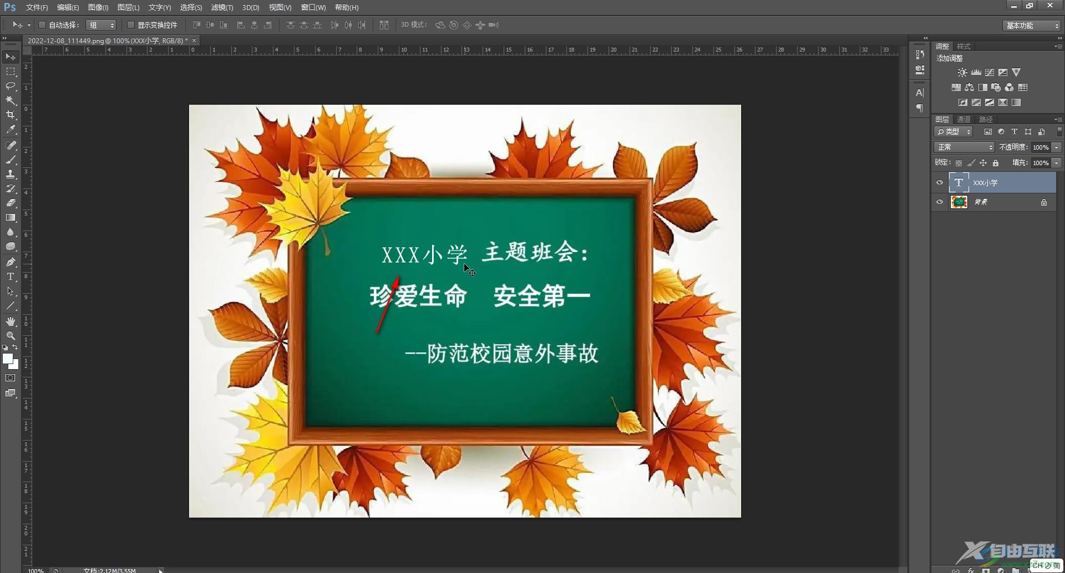This screenshot has width=1065, height=573.
Task: Enable the Auto-Select checkbox
Action: pos(42,25)
